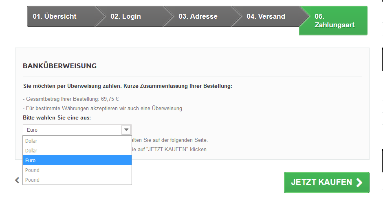Image resolution: width=383 pixels, height=200 pixels.
Task: Click the BANKÜBERWEISUNG heading
Action: coord(59,66)
